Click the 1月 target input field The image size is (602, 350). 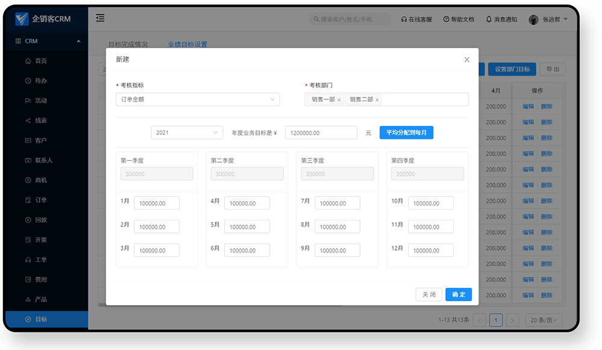157,204
